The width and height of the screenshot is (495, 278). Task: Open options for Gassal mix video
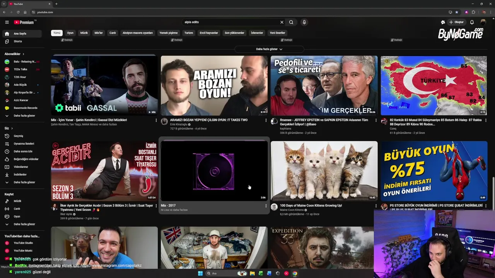(x=156, y=120)
